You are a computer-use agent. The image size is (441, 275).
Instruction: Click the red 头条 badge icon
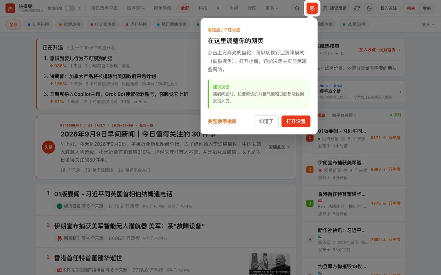tap(49, 147)
